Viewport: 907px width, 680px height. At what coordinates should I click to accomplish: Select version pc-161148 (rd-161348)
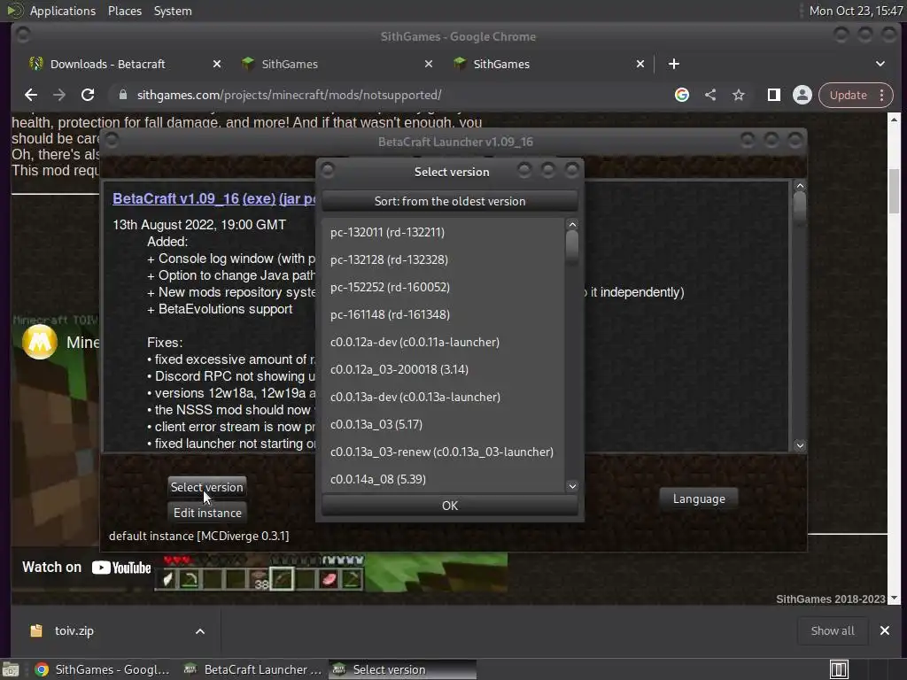tap(443, 314)
